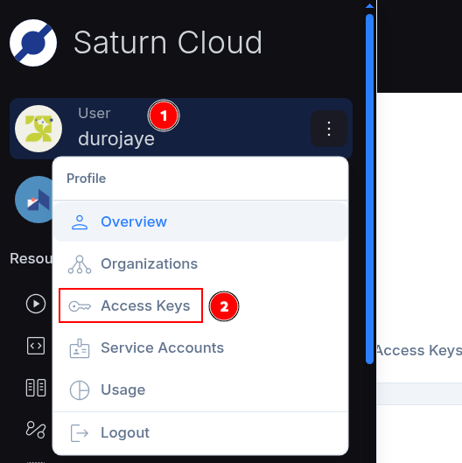Click the durojaye username text

(x=116, y=139)
